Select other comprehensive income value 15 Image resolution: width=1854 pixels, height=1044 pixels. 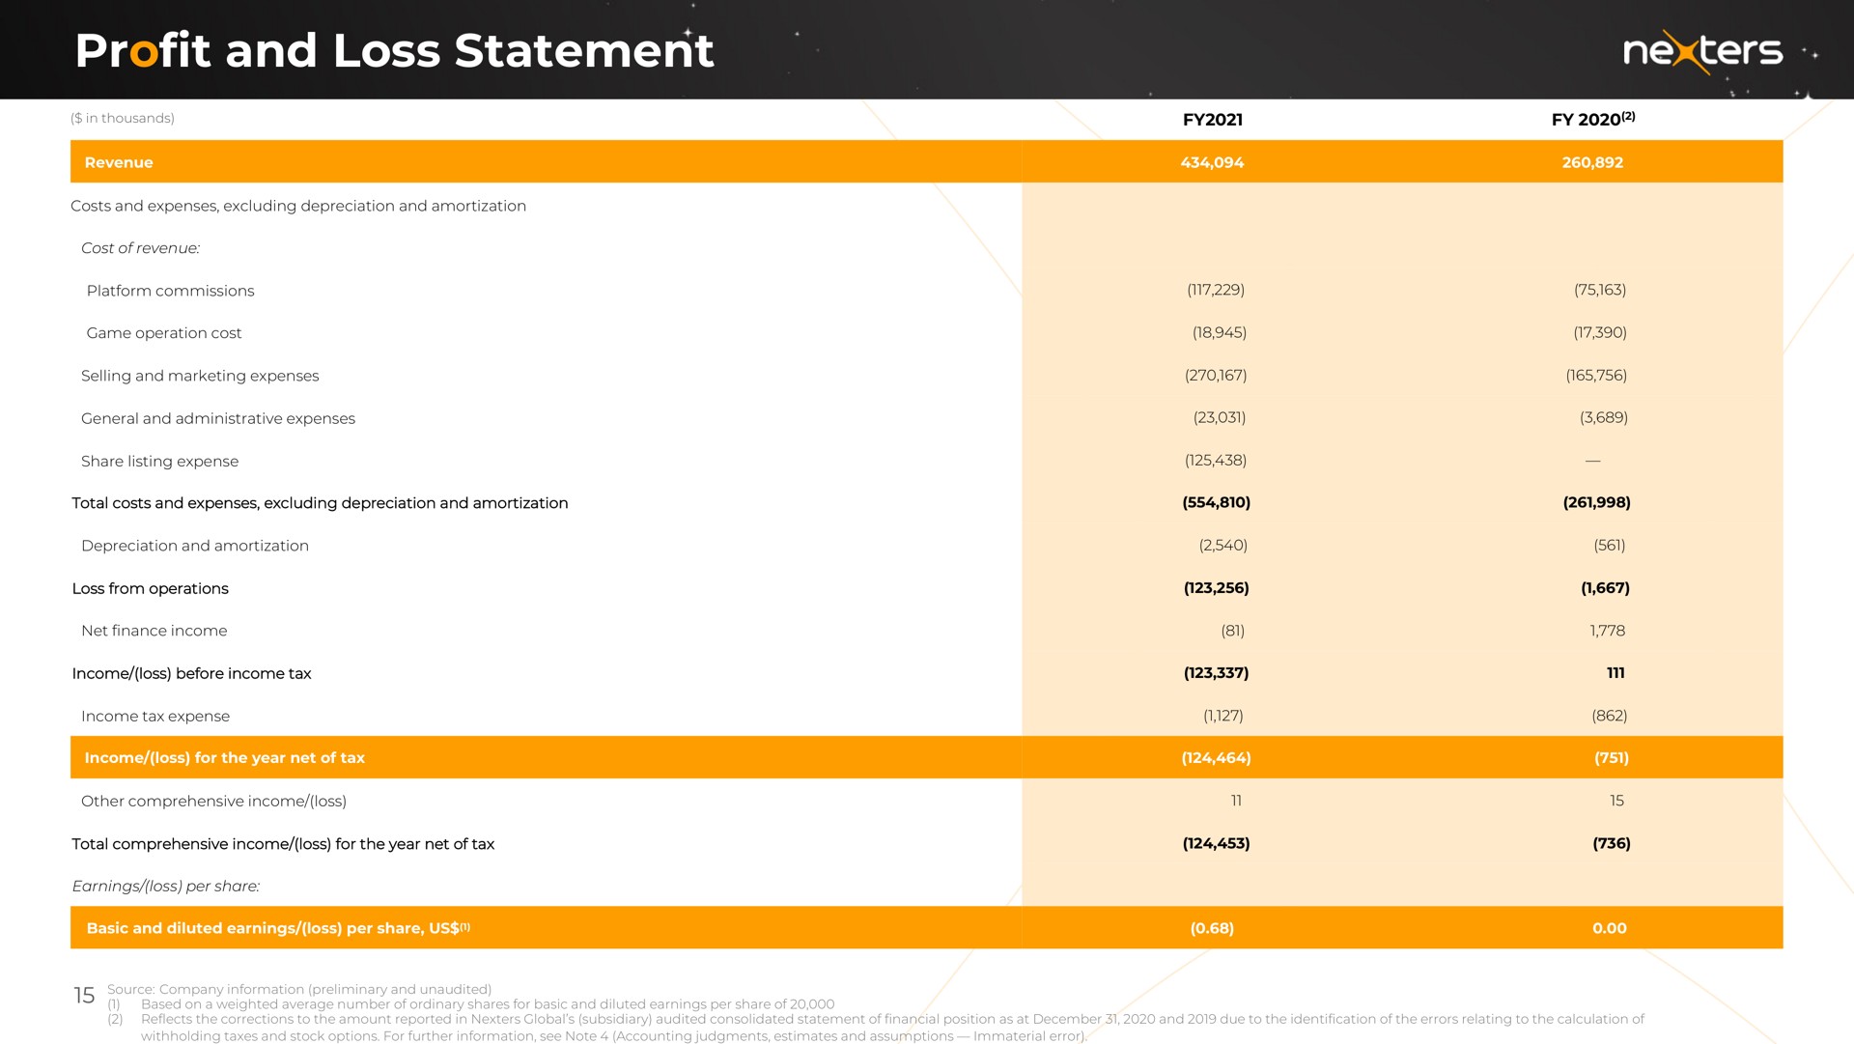pyautogui.click(x=1616, y=801)
